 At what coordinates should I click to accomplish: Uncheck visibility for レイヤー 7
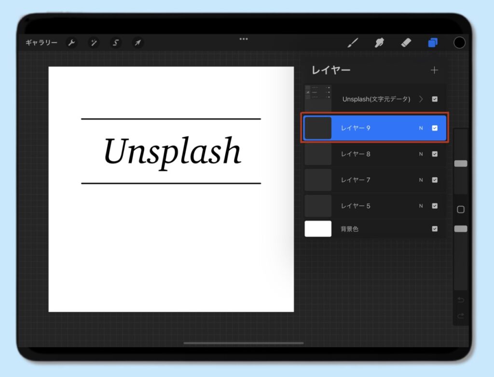435,180
